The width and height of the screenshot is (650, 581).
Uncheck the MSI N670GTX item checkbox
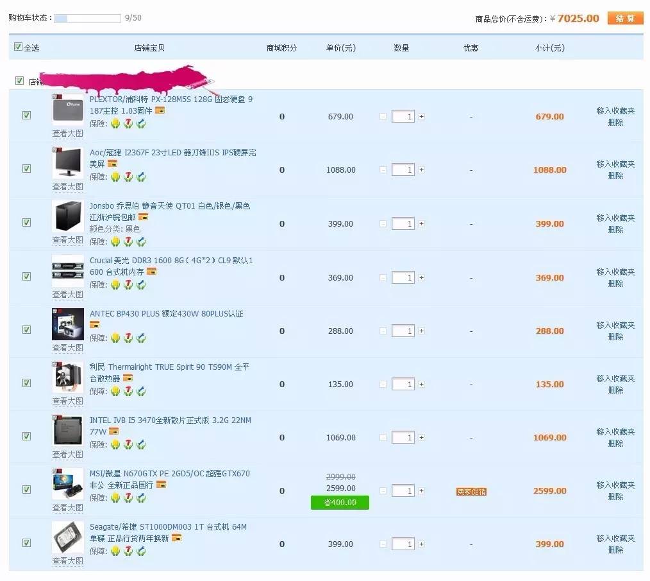[x=26, y=489]
